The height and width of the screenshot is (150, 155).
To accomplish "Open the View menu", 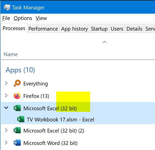I will coord(41,18).
